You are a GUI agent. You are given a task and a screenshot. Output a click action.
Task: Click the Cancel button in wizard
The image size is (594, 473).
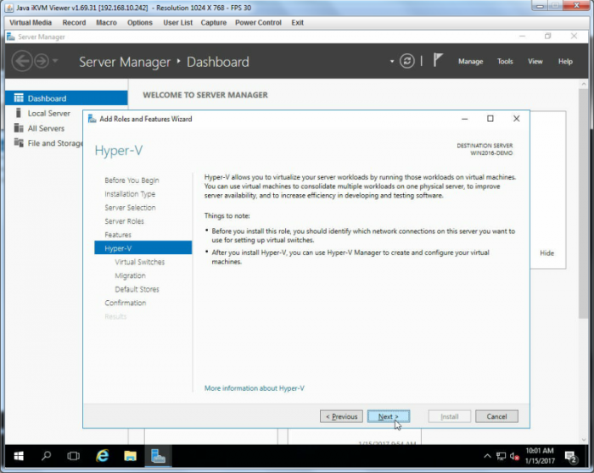[x=496, y=416]
